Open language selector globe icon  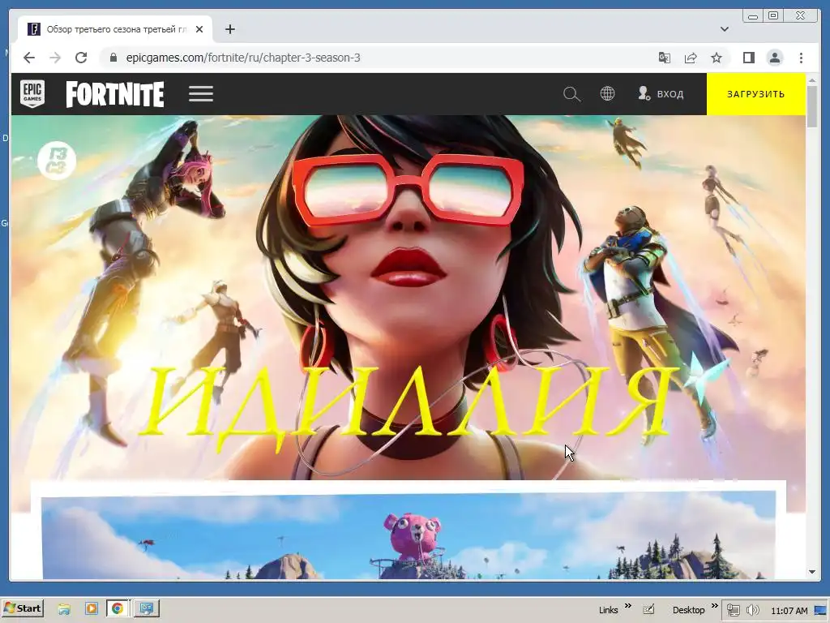607,94
